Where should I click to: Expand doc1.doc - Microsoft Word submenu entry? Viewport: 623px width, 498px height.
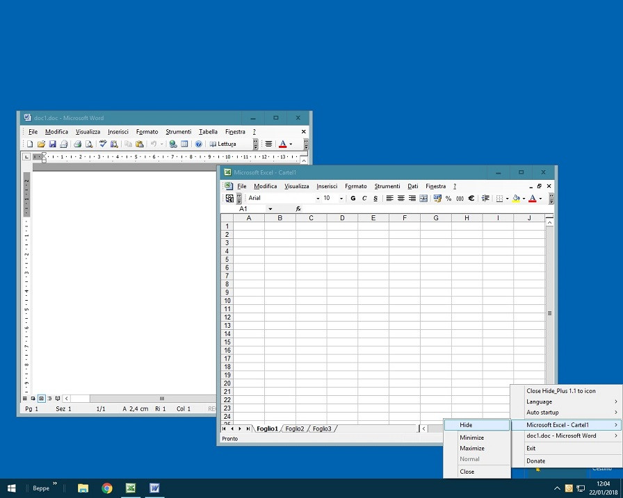click(566, 435)
